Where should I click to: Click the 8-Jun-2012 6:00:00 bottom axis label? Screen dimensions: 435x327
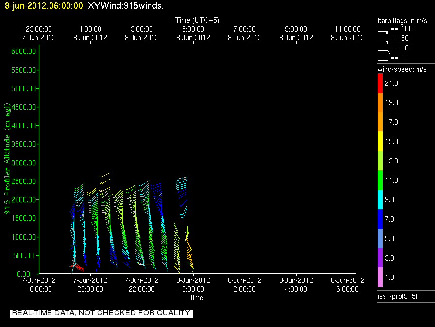click(x=348, y=285)
